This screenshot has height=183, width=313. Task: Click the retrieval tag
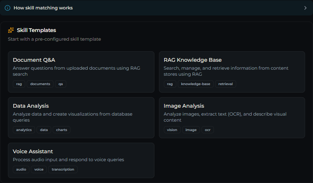click(226, 84)
